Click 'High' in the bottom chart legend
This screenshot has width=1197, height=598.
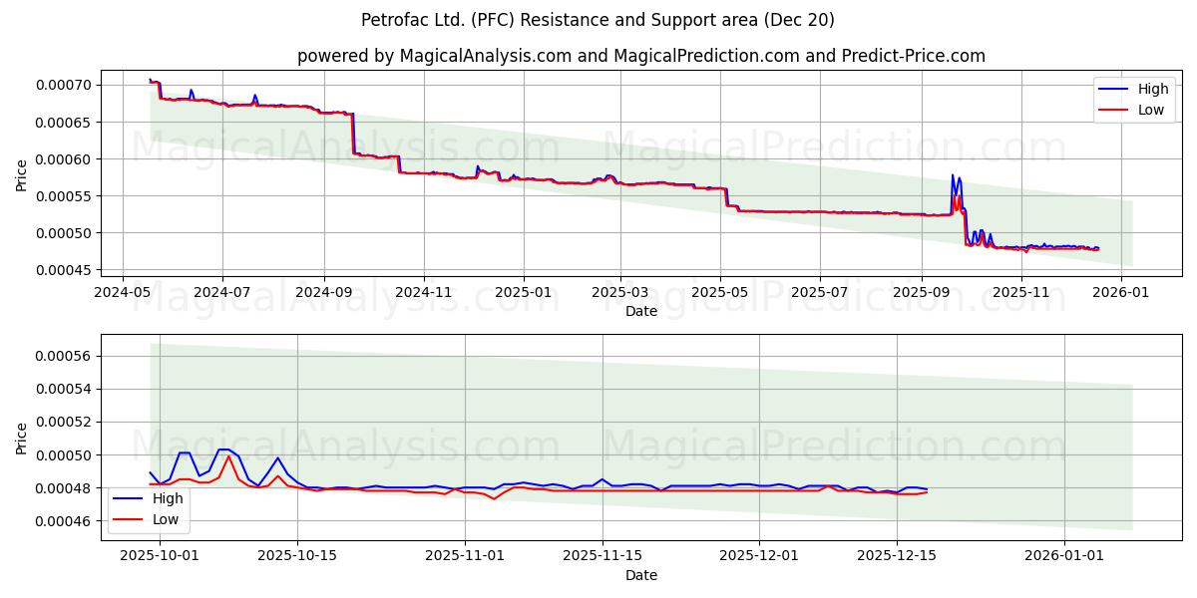click(168, 498)
